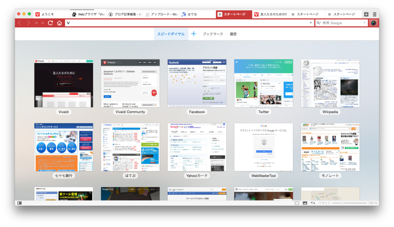Click the Vivaldi icon in address field
The image size is (394, 227).
tap(68, 23)
